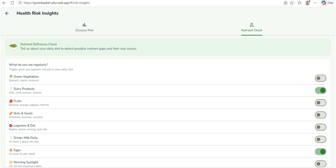
Task: Toggle on Legumes & Dal
Action: point(321,127)
